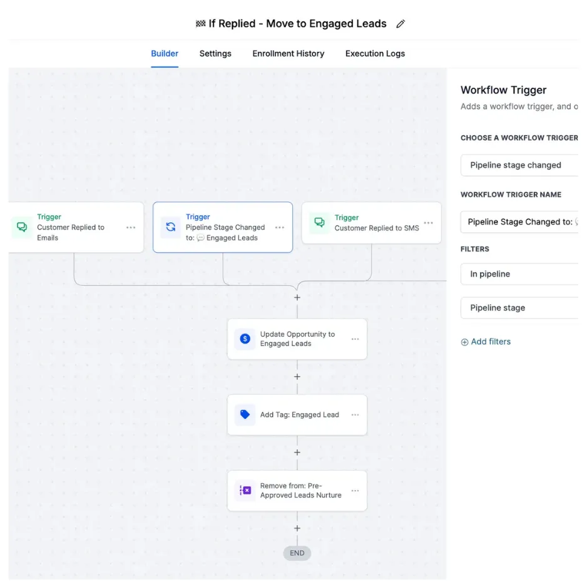Expand the Pipeline stage filter dropdown
The width and height of the screenshot is (587, 587).
click(519, 308)
